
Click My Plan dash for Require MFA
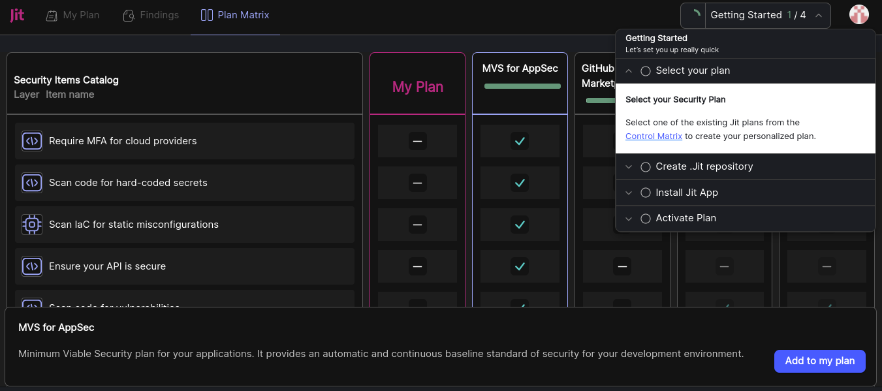418,141
